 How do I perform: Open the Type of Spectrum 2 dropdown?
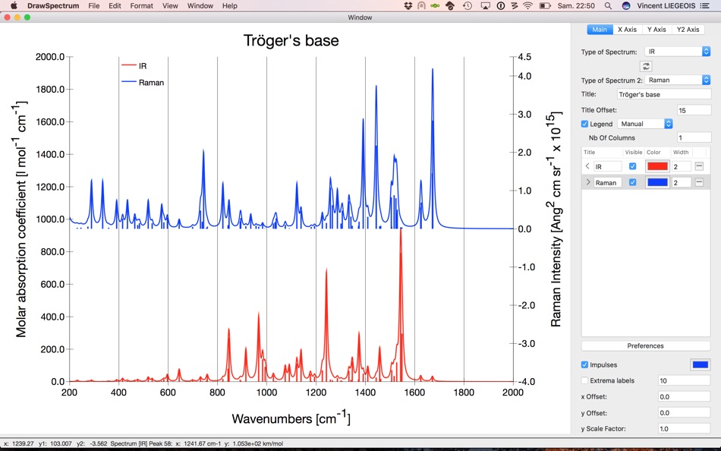(678, 80)
